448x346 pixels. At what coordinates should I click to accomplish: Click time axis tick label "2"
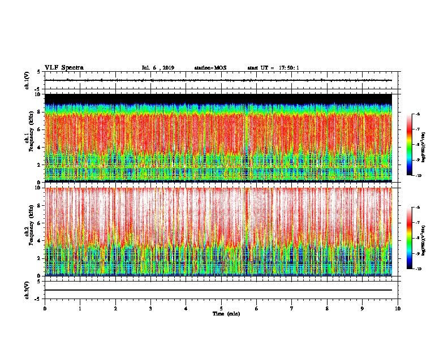pyautogui.click(x=115, y=308)
